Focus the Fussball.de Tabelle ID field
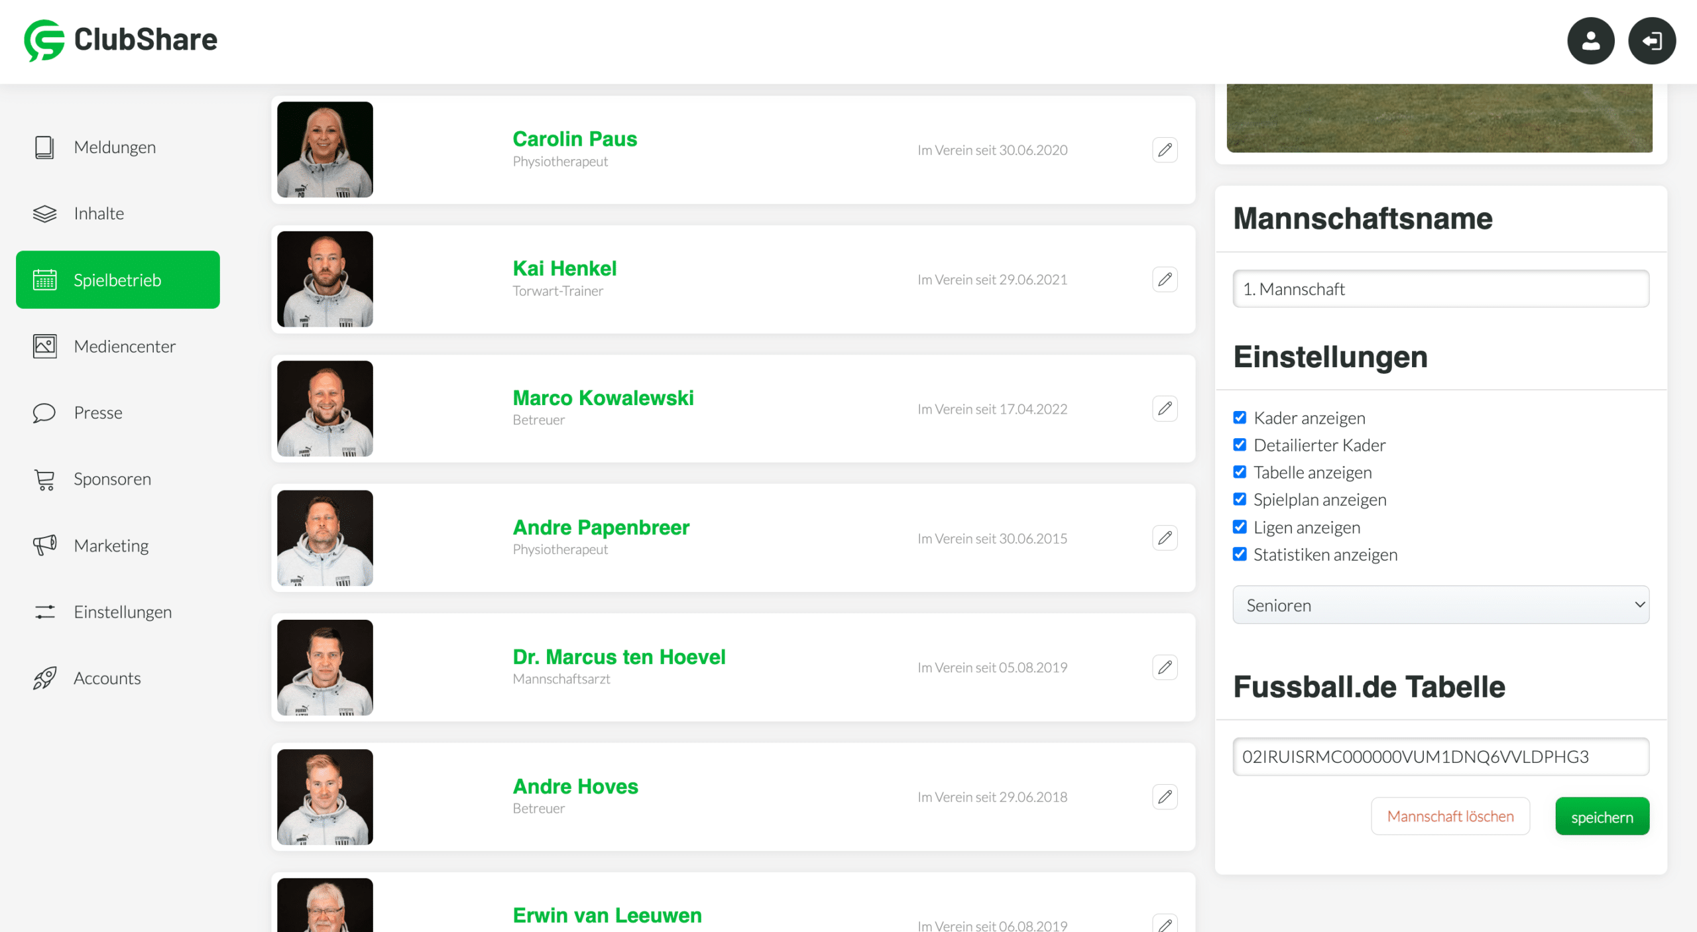Screen dimensions: 1697x932 point(1440,757)
